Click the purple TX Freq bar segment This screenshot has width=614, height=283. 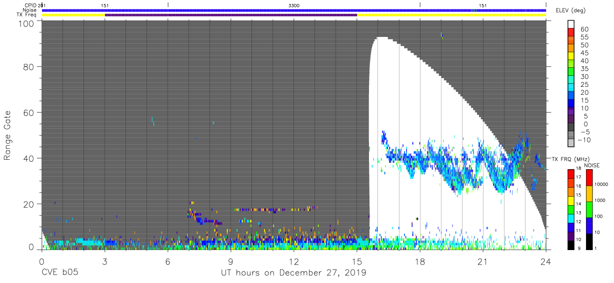tap(231, 15)
